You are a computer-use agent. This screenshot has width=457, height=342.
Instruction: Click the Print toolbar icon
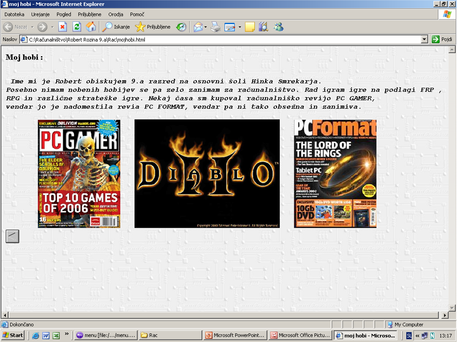click(216, 27)
